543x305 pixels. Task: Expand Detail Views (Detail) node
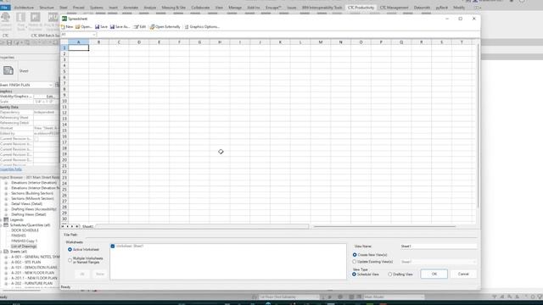pyautogui.click(x=6, y=203)
